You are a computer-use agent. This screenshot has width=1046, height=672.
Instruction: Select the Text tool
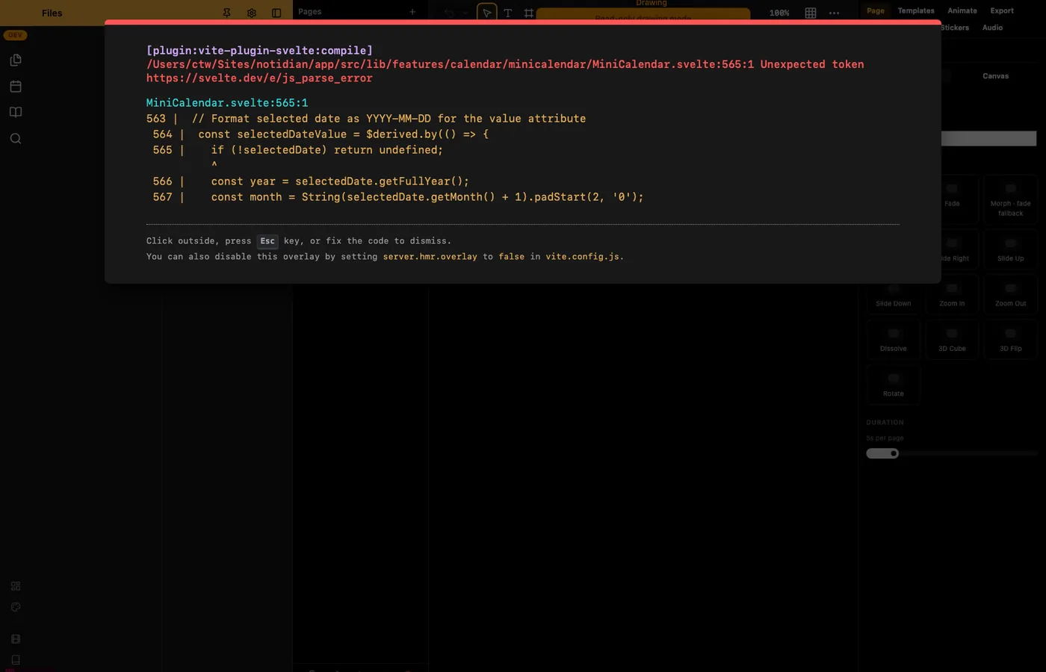[x=508, y=13]
